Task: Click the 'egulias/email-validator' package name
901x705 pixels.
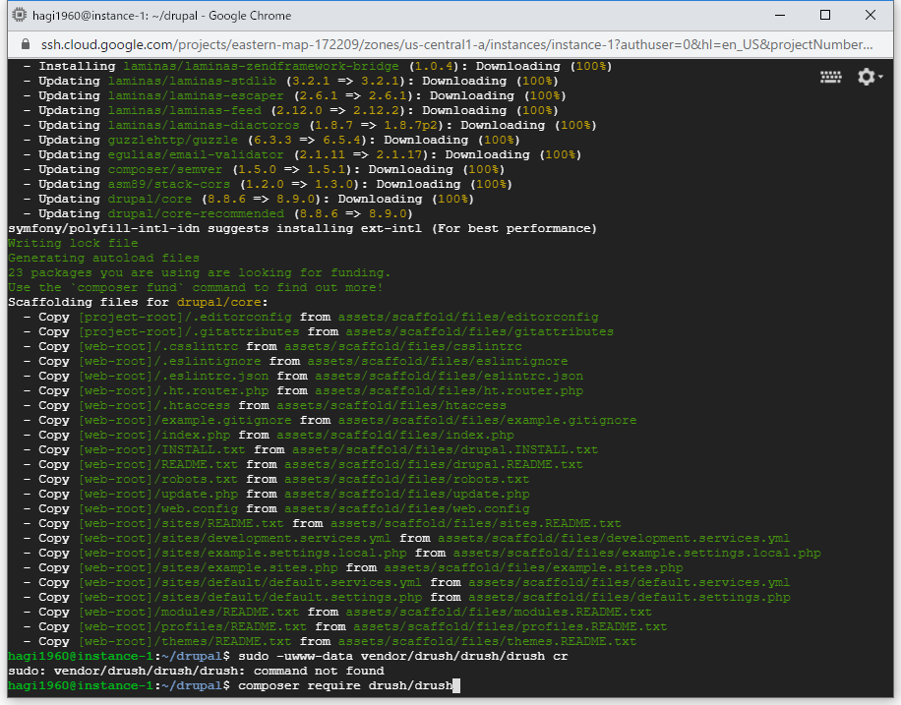Action: coord(196,154)
